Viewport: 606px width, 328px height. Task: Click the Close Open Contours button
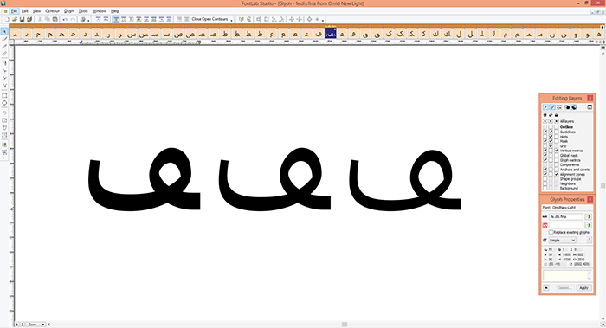[x=210, y=19]
